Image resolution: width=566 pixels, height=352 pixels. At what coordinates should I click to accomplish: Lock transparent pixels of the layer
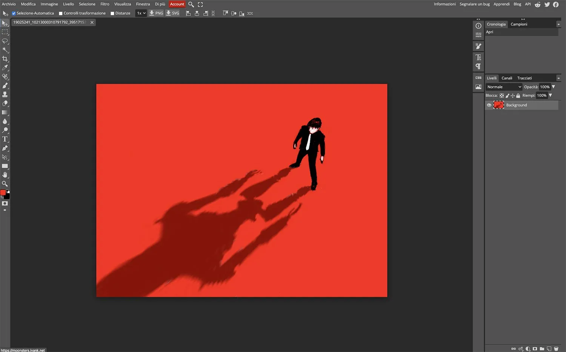click(x=502, y=95)
